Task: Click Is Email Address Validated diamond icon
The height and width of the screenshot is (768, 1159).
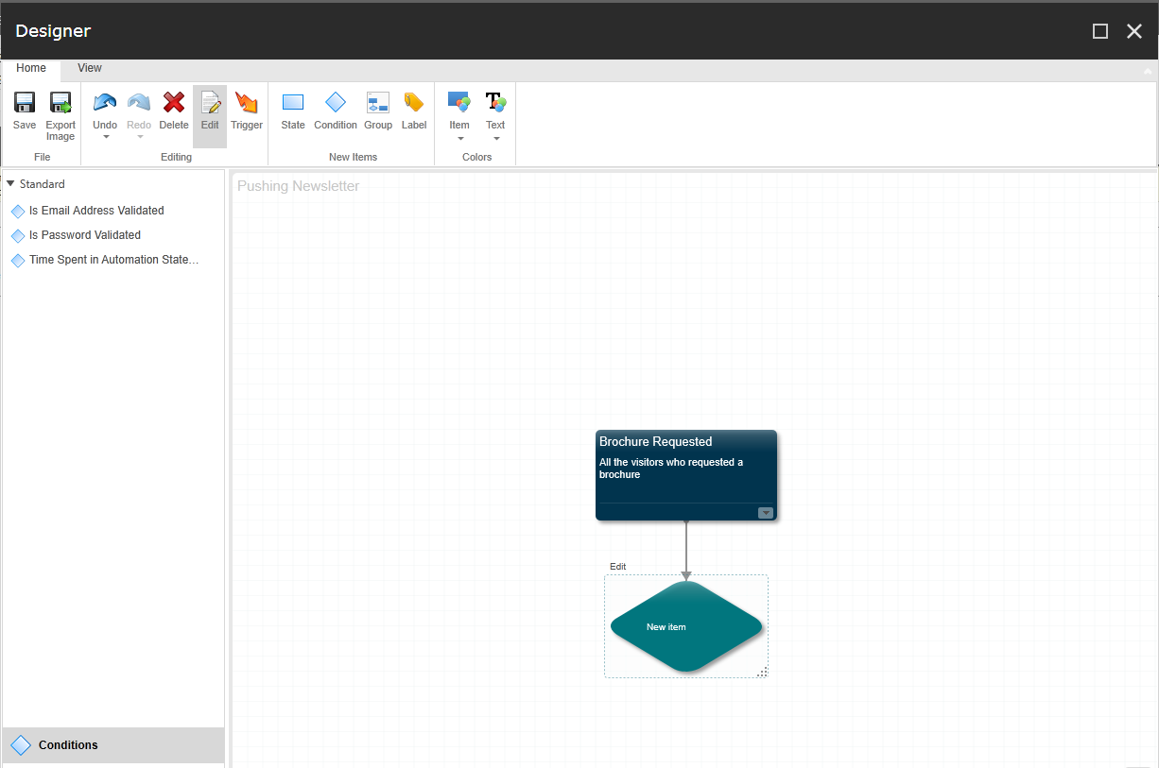Action: (18, 212)
